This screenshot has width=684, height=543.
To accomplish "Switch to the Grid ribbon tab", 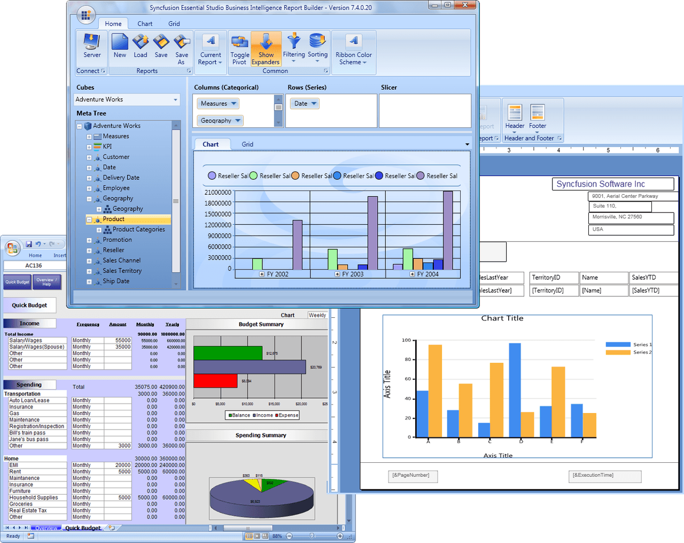I will tap(174, 24).
